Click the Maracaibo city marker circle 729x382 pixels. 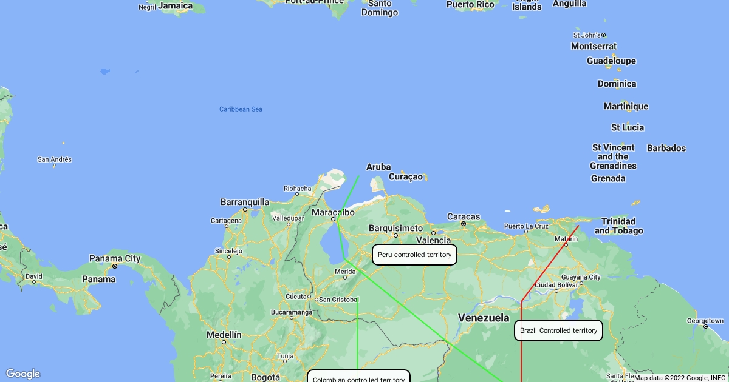coord(333,219)
